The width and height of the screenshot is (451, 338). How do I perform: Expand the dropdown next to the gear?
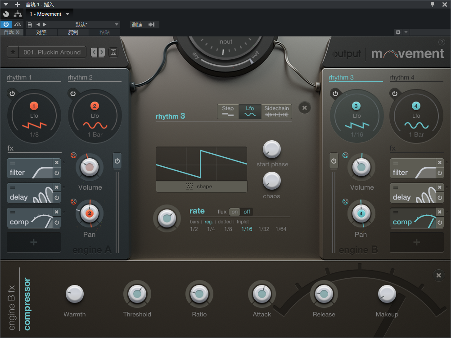(406, 32)
